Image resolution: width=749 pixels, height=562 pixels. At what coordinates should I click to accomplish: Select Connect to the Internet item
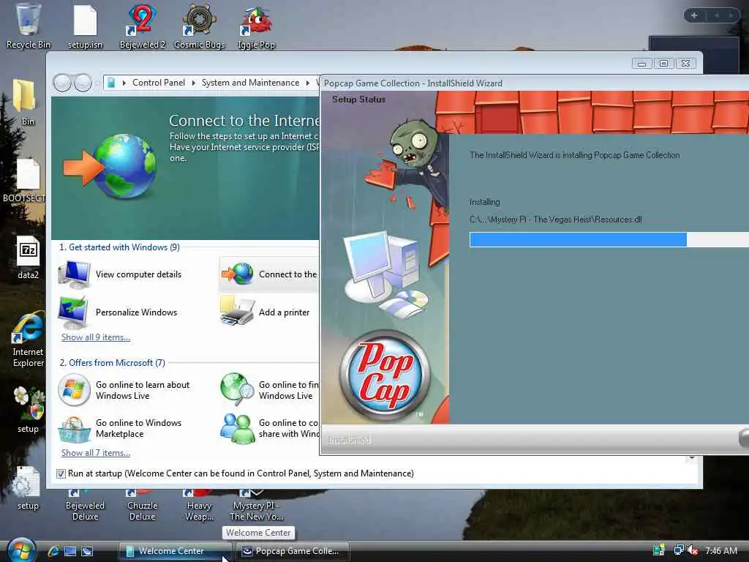(x=268, y=274)
